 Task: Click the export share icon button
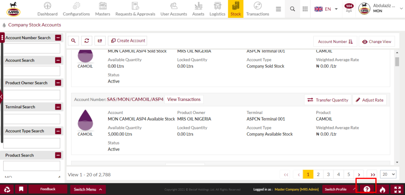click(100, 41)
